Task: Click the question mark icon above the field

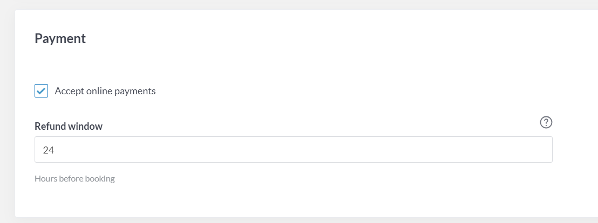Action: (546, 122)
